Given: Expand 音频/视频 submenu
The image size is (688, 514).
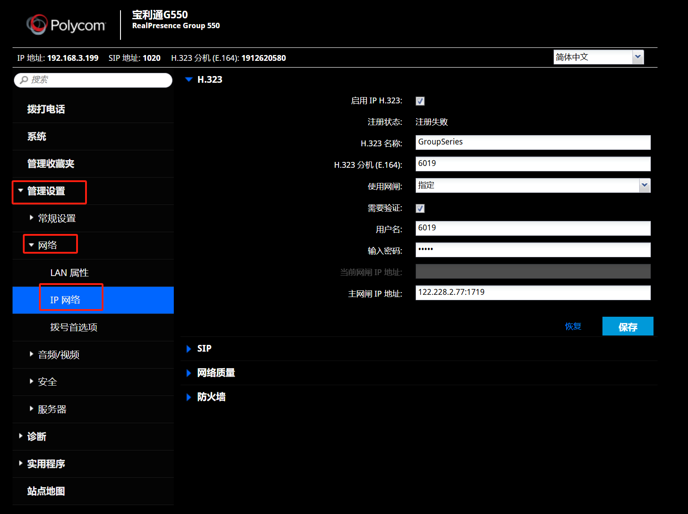Looking at the screenshot, I should coord(58,355).
